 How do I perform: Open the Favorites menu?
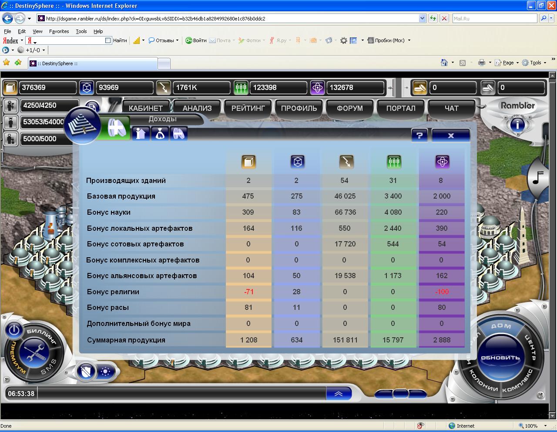pyautogui.click(x=59, y=31)
